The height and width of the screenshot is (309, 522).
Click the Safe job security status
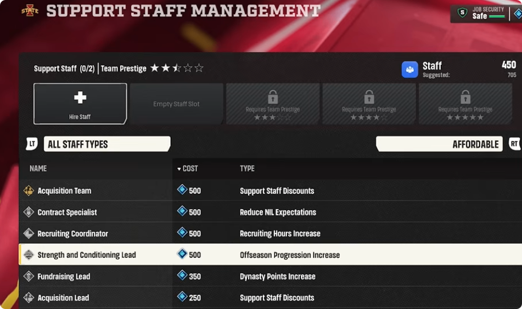click(x=479, y=16)
